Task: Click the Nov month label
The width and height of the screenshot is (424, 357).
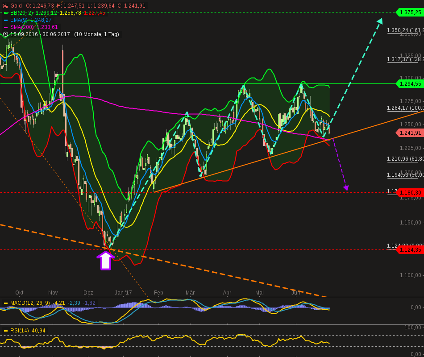Action: pos(53,293)
